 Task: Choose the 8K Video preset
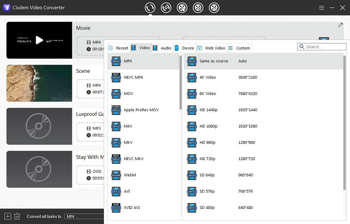click(x=263, y=93)
